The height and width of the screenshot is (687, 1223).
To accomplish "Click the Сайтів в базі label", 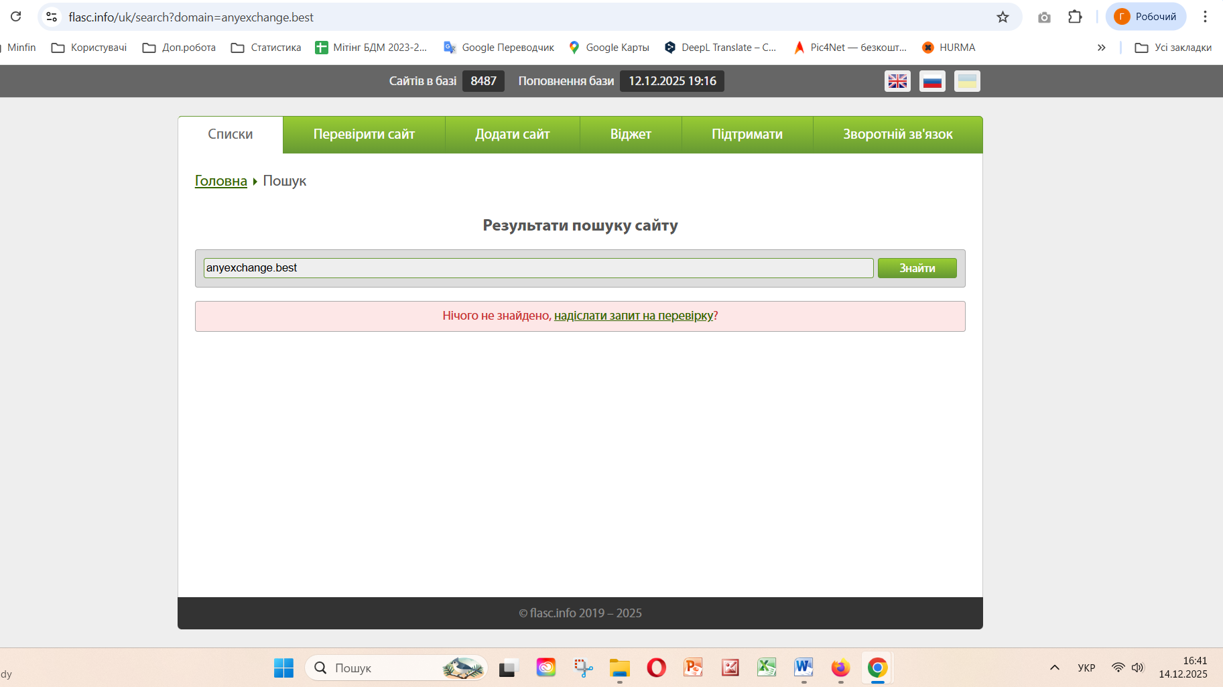I will (x=423, y=81).
